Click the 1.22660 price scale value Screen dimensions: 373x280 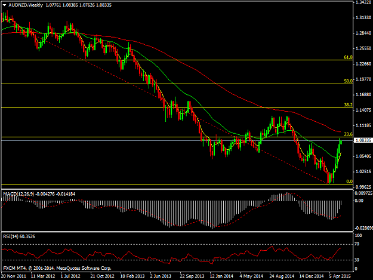tap(363, 64)
